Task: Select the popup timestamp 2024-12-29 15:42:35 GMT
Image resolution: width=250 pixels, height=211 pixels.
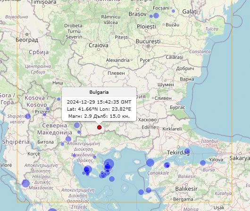Action: tap(99, 102)
